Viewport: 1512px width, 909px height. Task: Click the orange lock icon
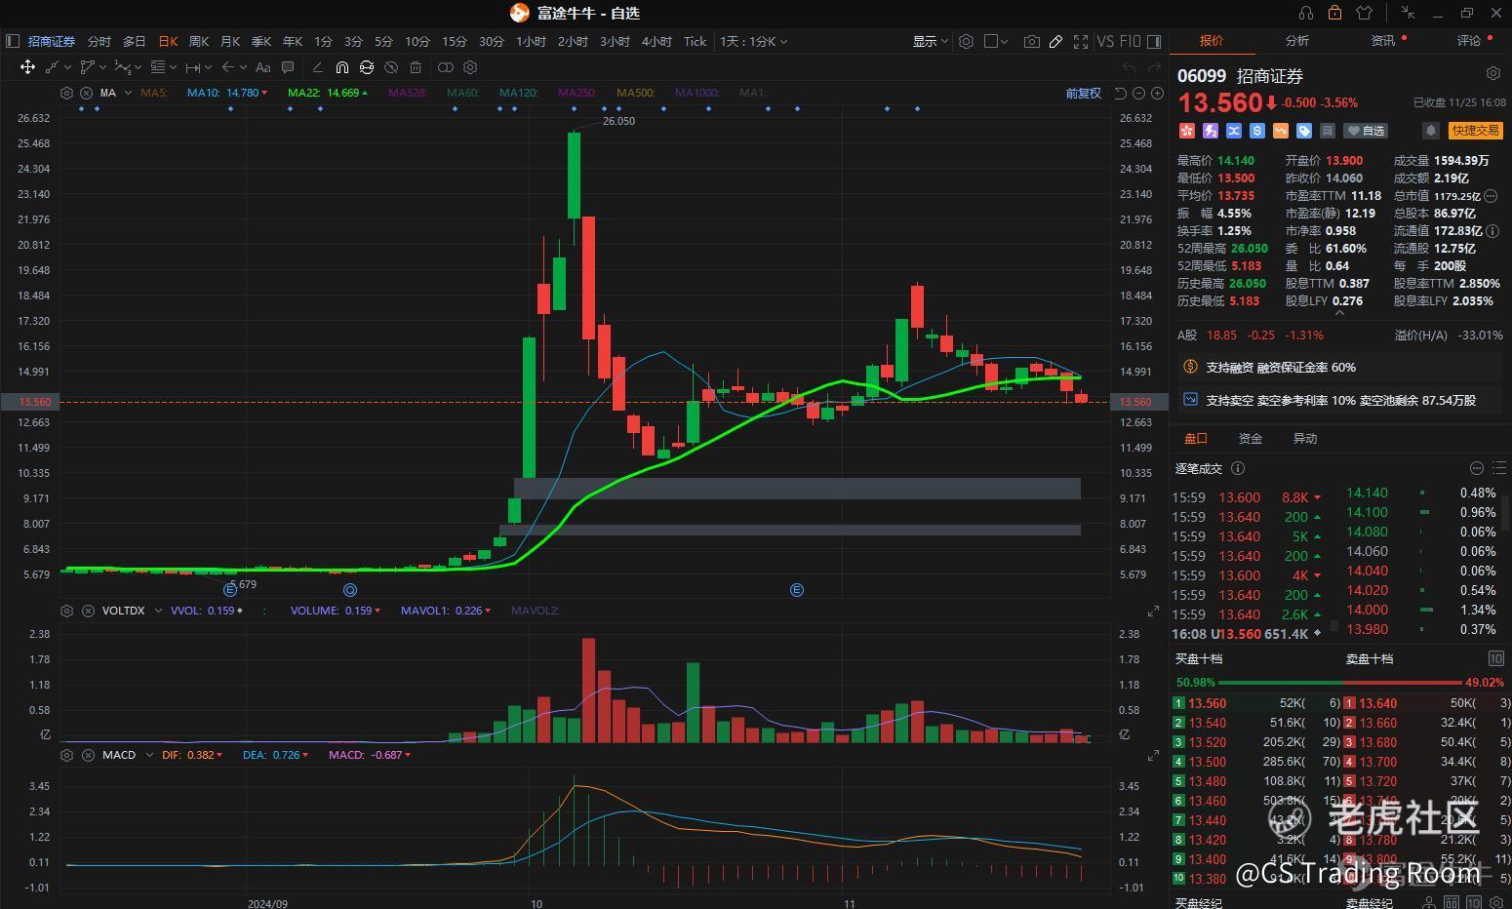tap(1334, 13)
